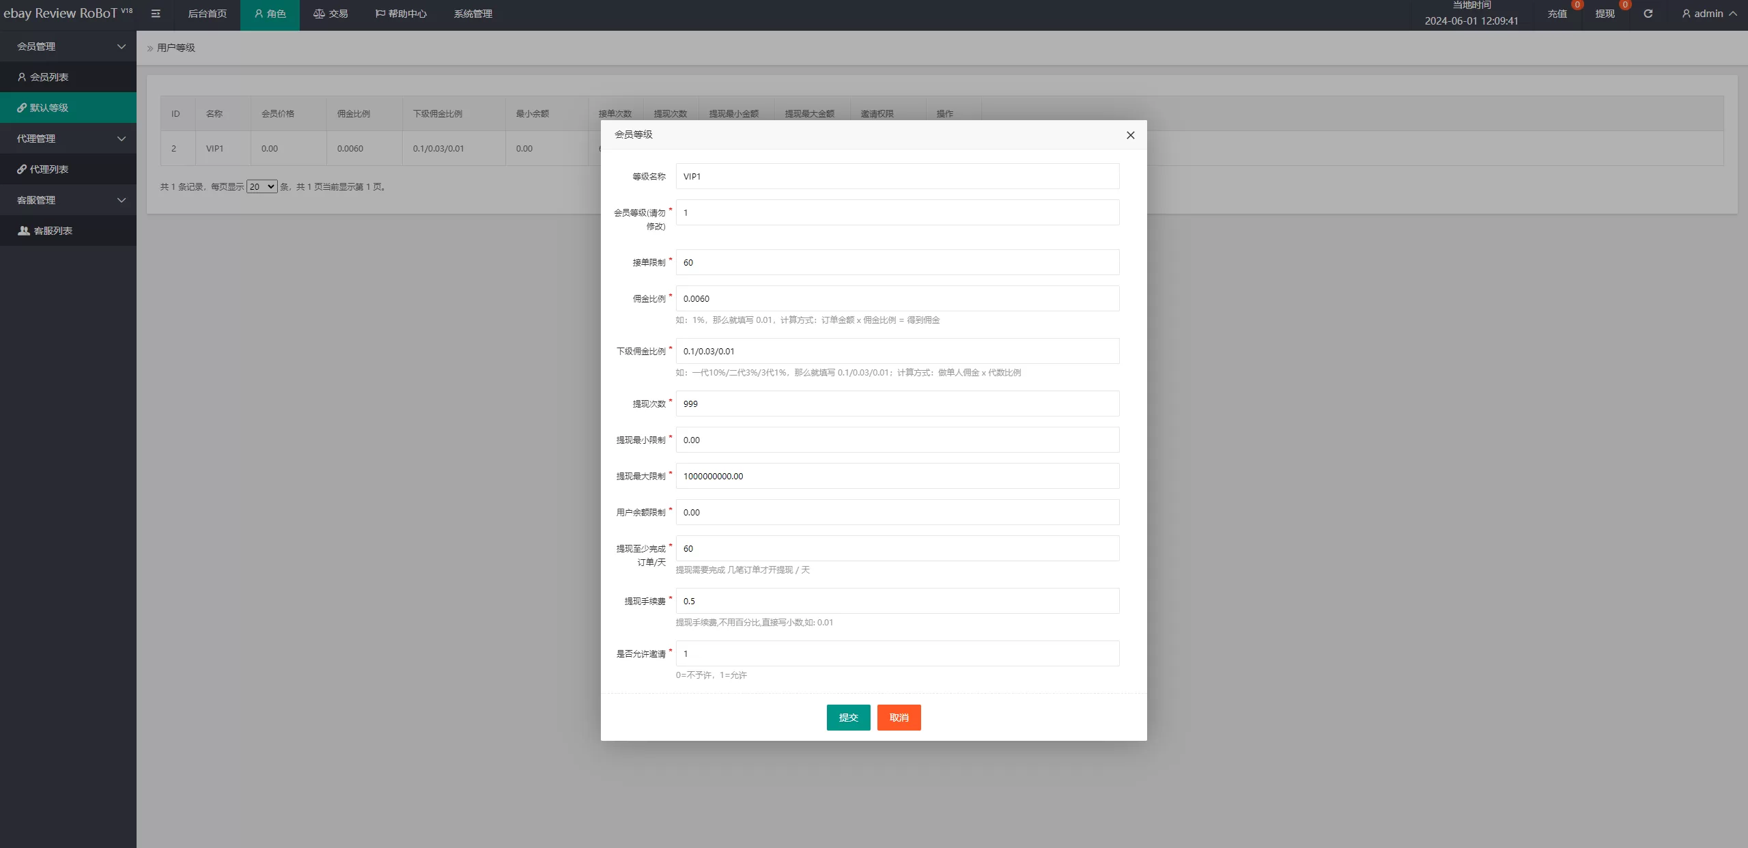Close the 会员等级 dialog with X
Screen dimensions: 1748x848
(x=1130, y=135)
